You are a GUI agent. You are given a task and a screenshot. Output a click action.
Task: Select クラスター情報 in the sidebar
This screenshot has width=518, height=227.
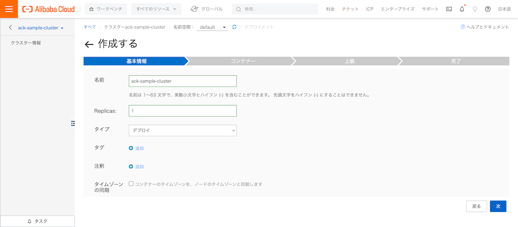tap(26, 42)
